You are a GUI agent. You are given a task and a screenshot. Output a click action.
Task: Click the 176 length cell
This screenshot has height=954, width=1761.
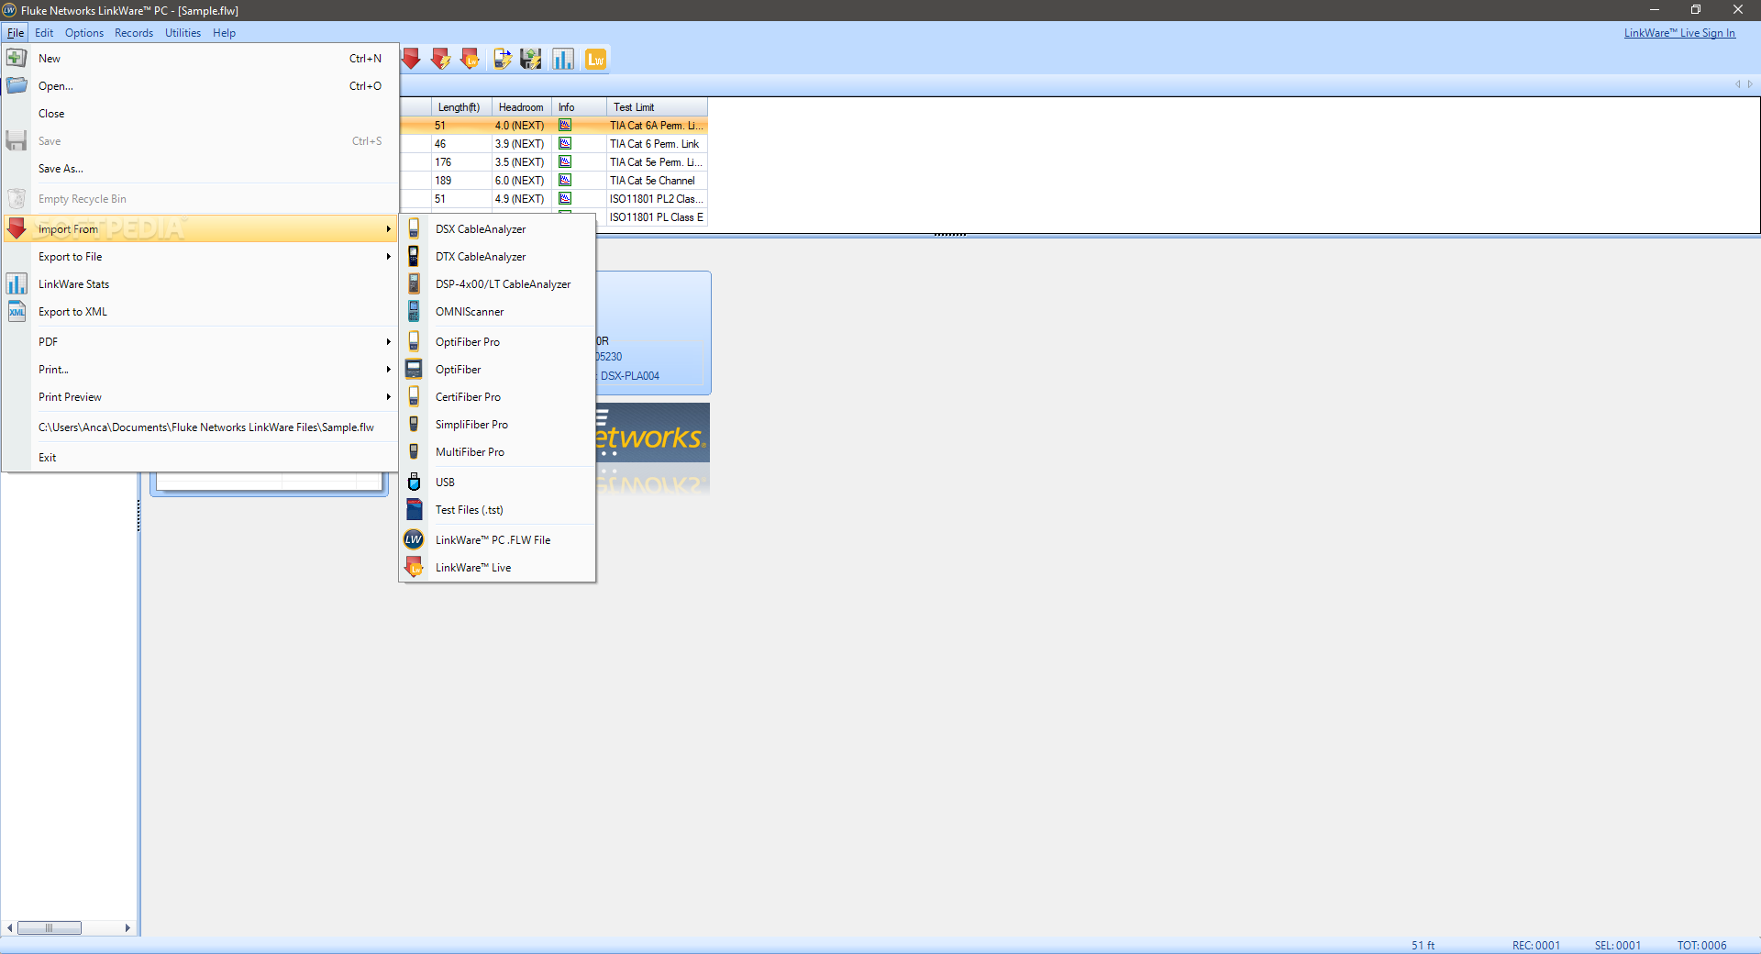tap(461, 162)
